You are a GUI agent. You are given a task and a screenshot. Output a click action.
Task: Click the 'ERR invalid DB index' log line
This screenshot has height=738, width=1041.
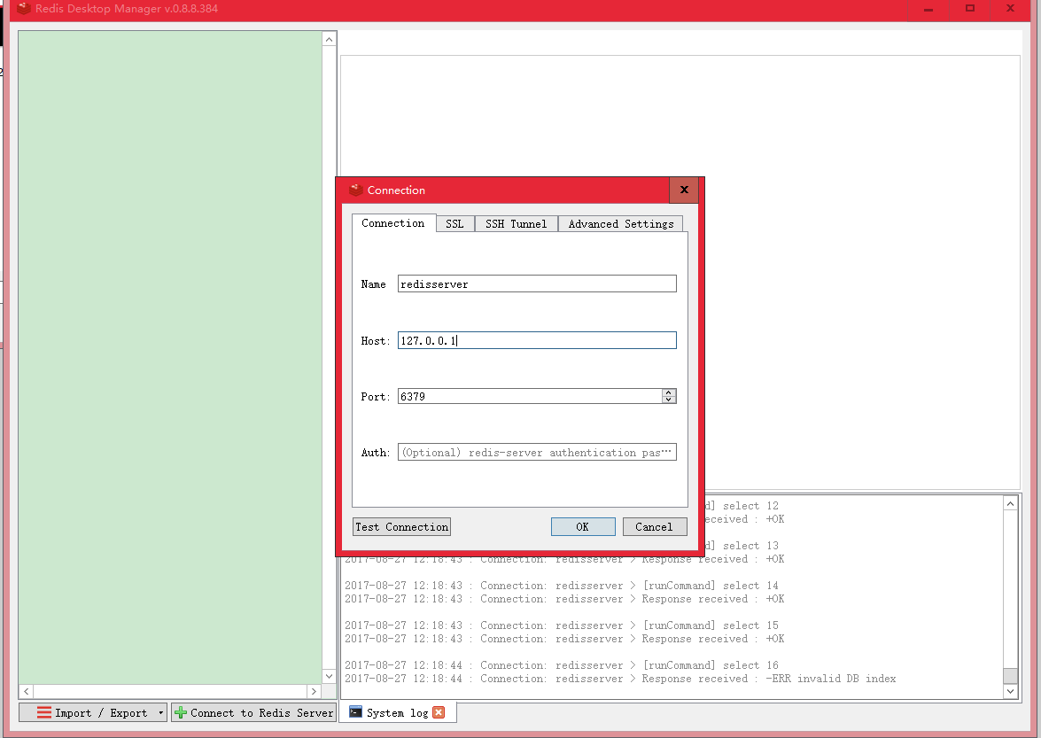[x=620, y=679]
